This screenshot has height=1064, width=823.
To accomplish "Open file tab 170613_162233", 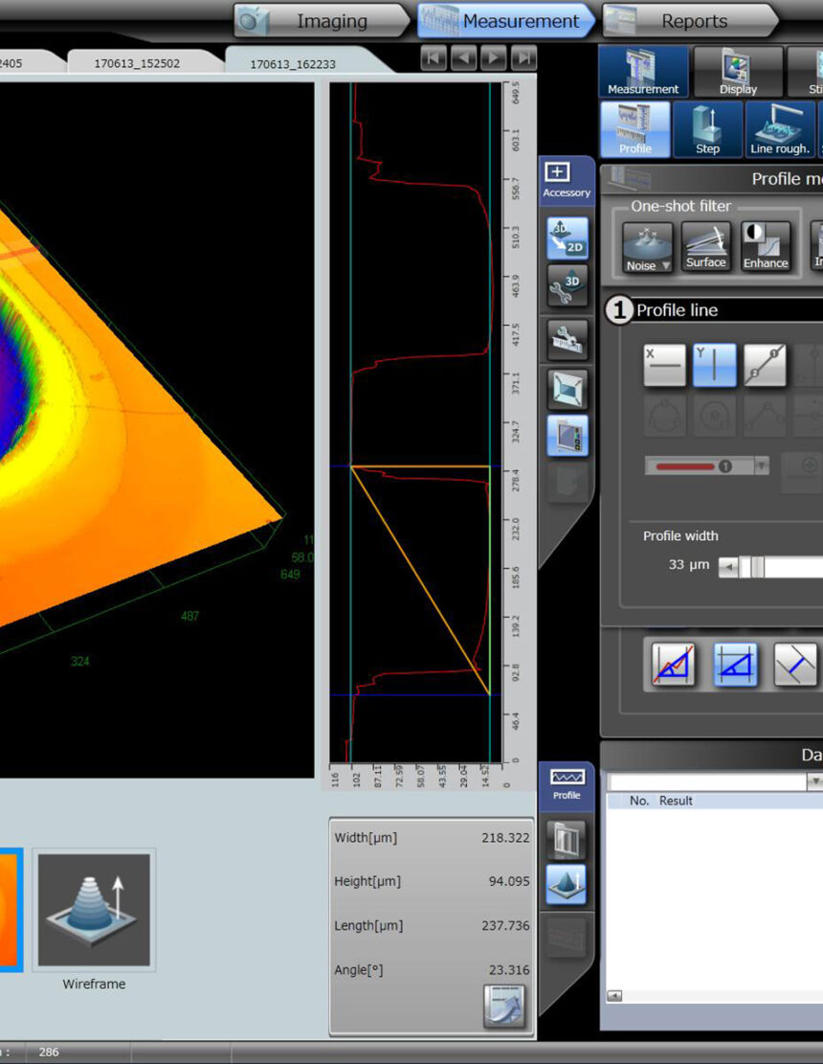I will [x=293, y=64].
